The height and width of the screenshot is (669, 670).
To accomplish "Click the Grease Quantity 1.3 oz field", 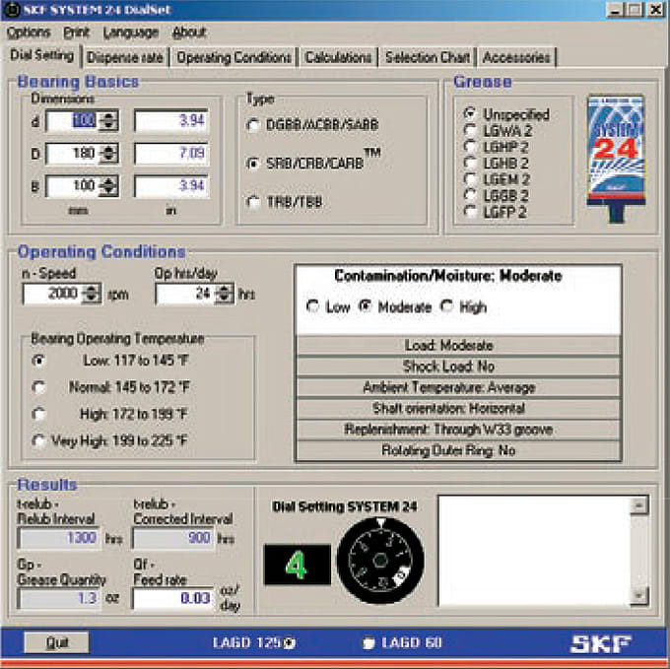I will 58,598.
